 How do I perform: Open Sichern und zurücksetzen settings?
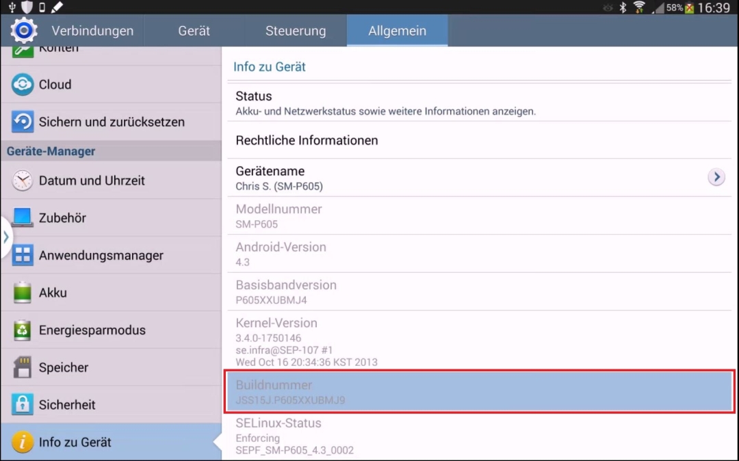[x=112, y=122]
